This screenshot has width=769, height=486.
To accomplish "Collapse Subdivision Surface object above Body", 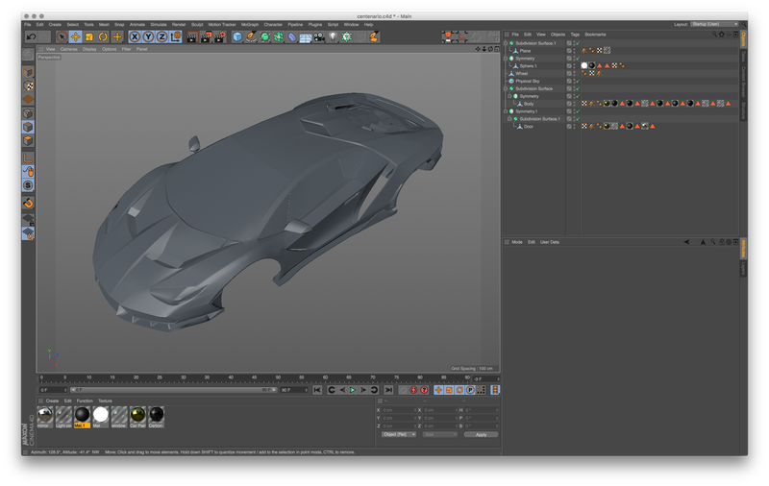I will coord(506,88).
